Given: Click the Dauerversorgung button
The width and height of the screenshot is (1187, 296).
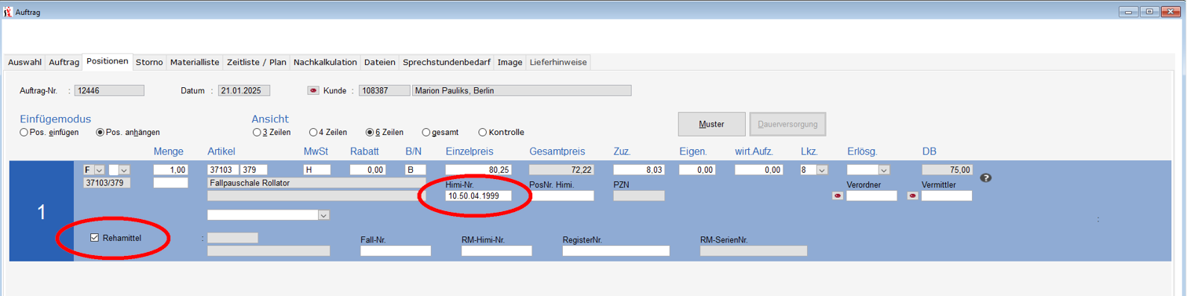Looking at the screenshot, I should pos(787,124).
